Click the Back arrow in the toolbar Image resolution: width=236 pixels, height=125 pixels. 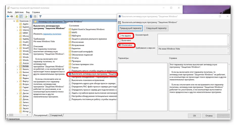(8, 16)
